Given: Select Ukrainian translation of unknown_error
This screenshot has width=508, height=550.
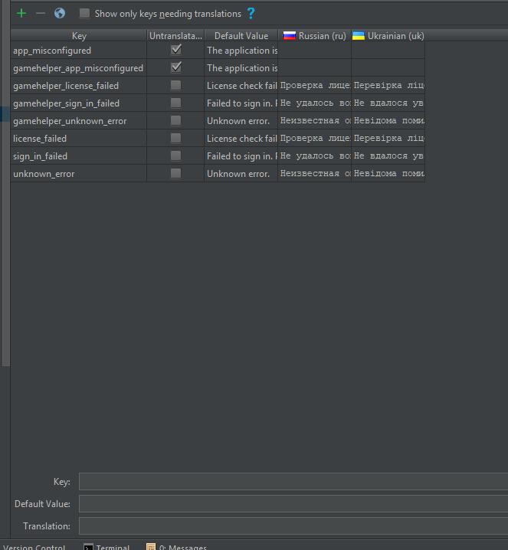Looking at the screenshot, I should click(x=388, y=174).
